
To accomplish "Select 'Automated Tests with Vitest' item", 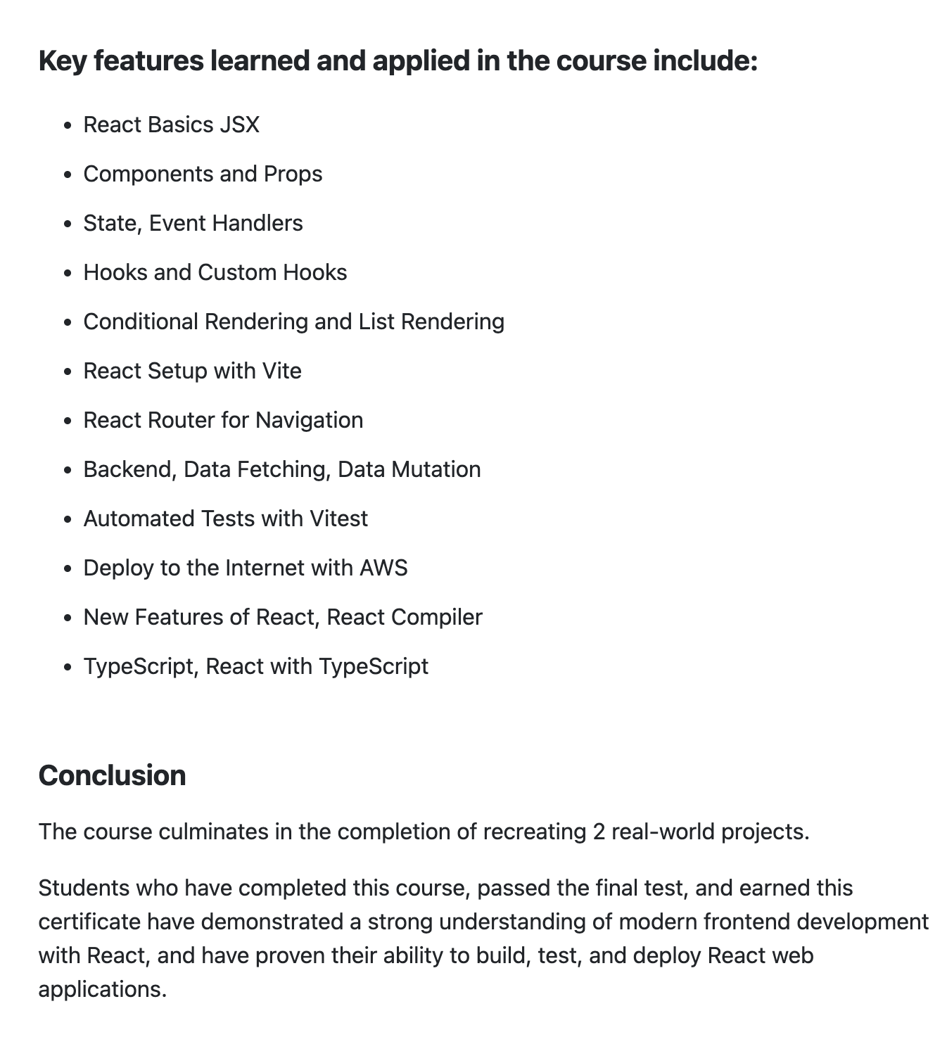I will (x=225, y=518).
